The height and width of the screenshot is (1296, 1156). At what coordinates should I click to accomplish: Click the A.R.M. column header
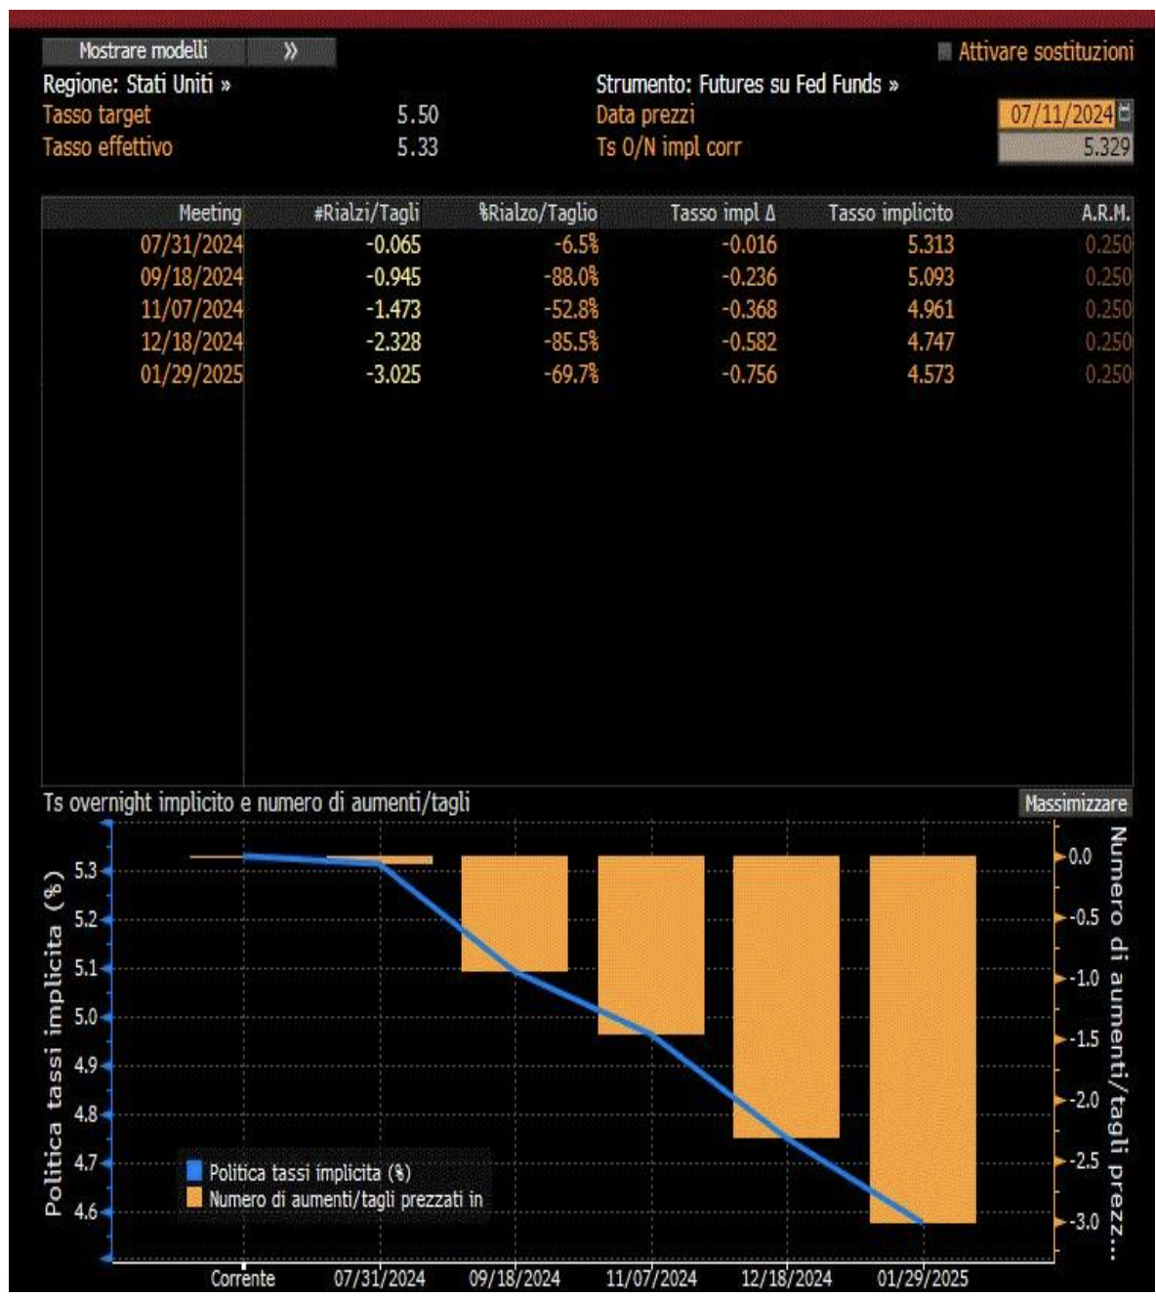[1105, 213]
